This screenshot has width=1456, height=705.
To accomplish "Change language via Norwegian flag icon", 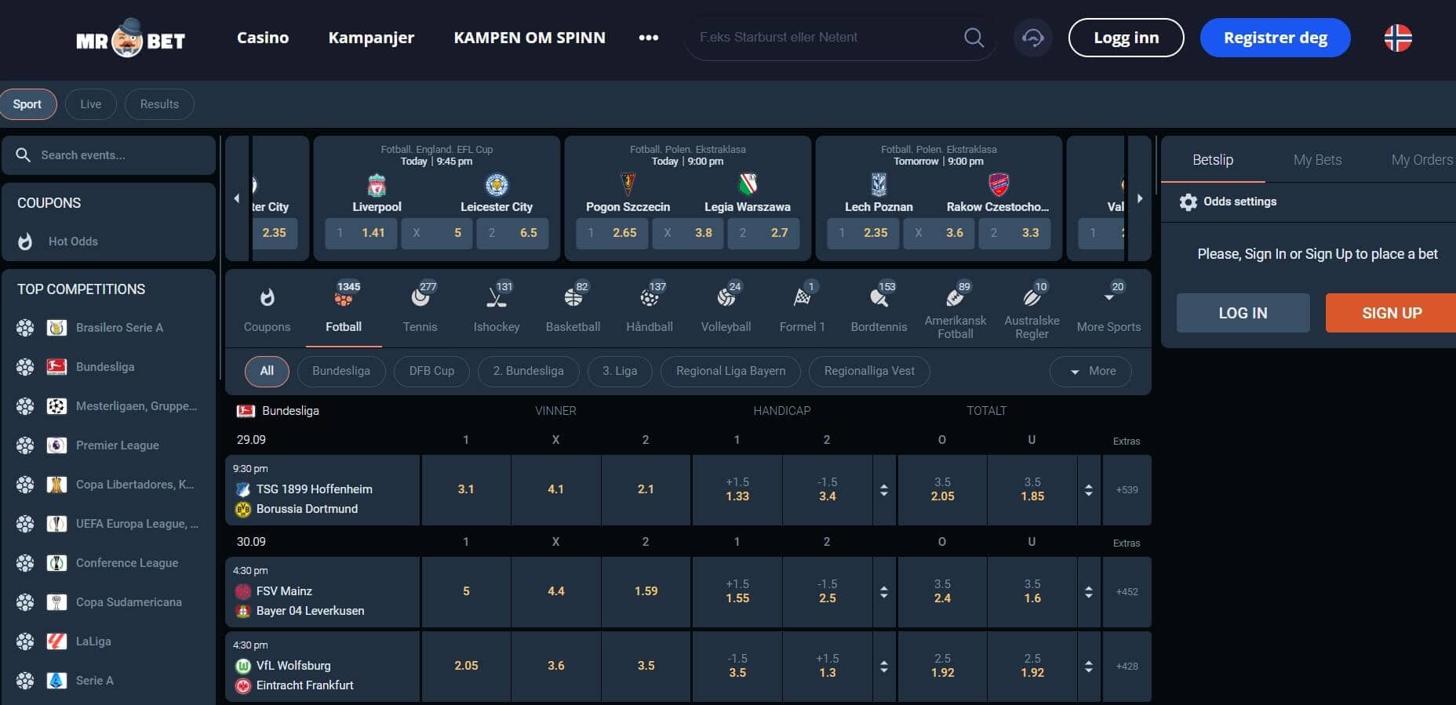I will pyautogui.click(x=1398, y=38).
